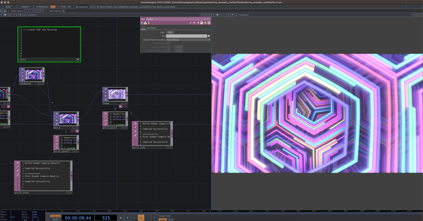Screen dimensions: 423x221
Task: Enable Loop range limit
Action: 163,219
